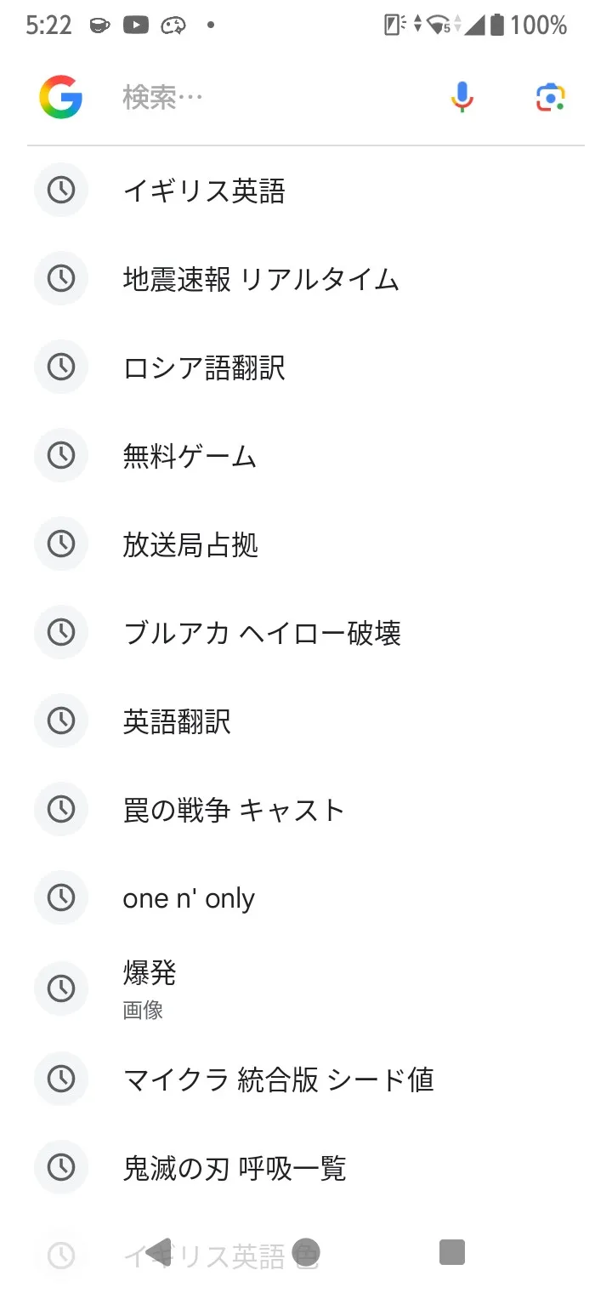The width and height of the screenshot is (612, 1293).
Task: Select the 地震速報 リアルタイム suggestion
Action: point(261,279)
